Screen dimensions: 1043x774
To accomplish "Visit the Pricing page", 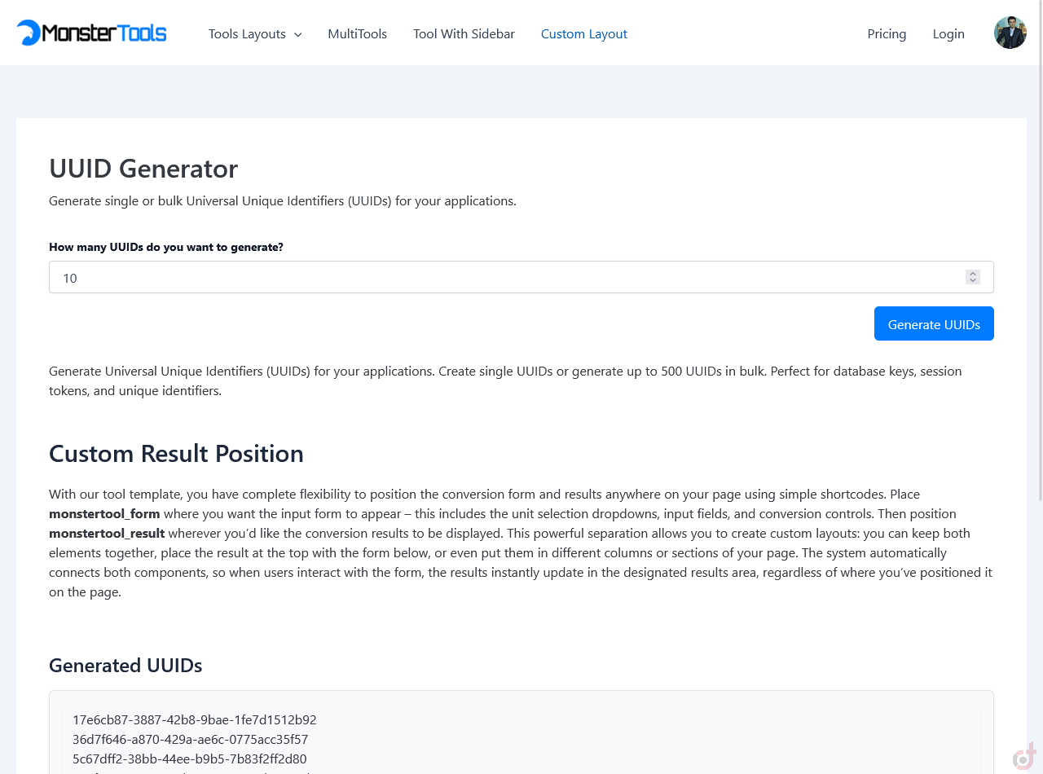I will pyautogui.click(x=887, y=33).
